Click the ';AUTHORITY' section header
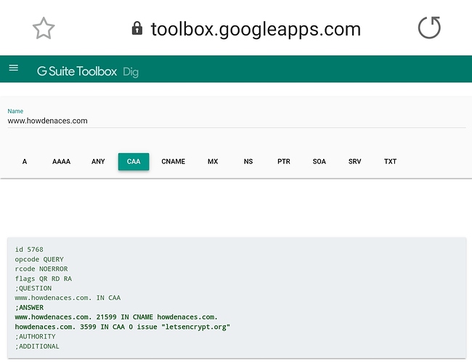This screenshot has height=363, width=472. pos(36,337)
